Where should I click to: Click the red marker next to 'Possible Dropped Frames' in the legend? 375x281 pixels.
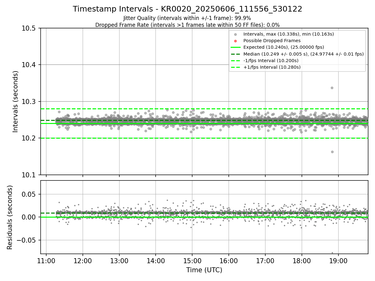tap(236, 41)
